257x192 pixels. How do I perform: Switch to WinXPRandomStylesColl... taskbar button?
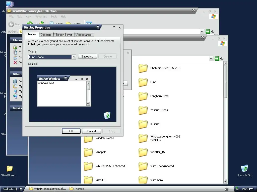[x=48, y=189]
